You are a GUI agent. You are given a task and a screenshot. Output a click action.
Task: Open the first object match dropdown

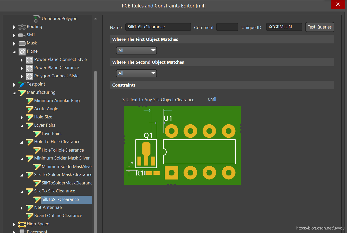click(x=136, y=50)
